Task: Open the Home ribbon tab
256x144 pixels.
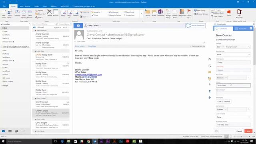Action: 13,6
